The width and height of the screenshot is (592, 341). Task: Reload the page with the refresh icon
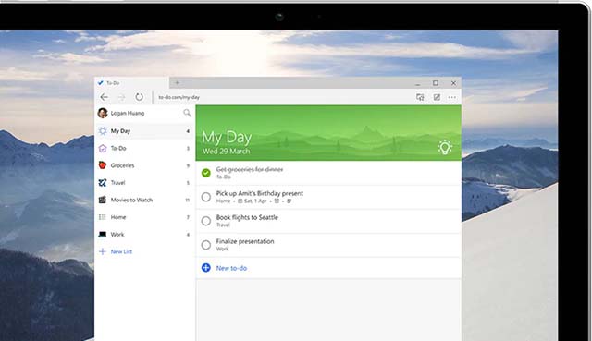(139, 97)
